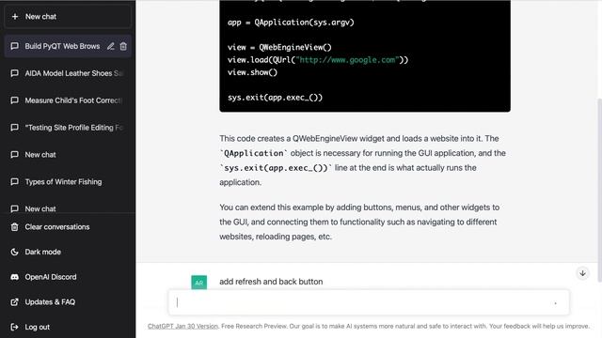Log out of the account
602x338 pixels.
coord(68,327)
